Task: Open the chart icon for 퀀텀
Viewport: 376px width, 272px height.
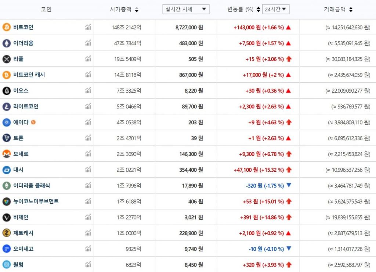Action: 88,265
